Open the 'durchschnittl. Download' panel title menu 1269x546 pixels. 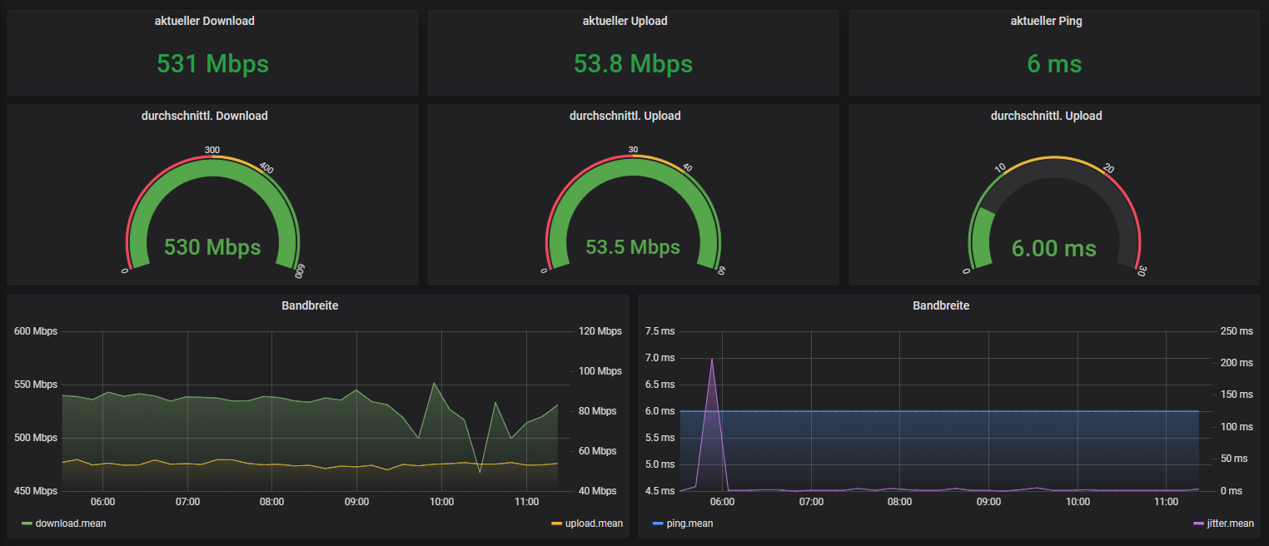[x=204, y=116]
